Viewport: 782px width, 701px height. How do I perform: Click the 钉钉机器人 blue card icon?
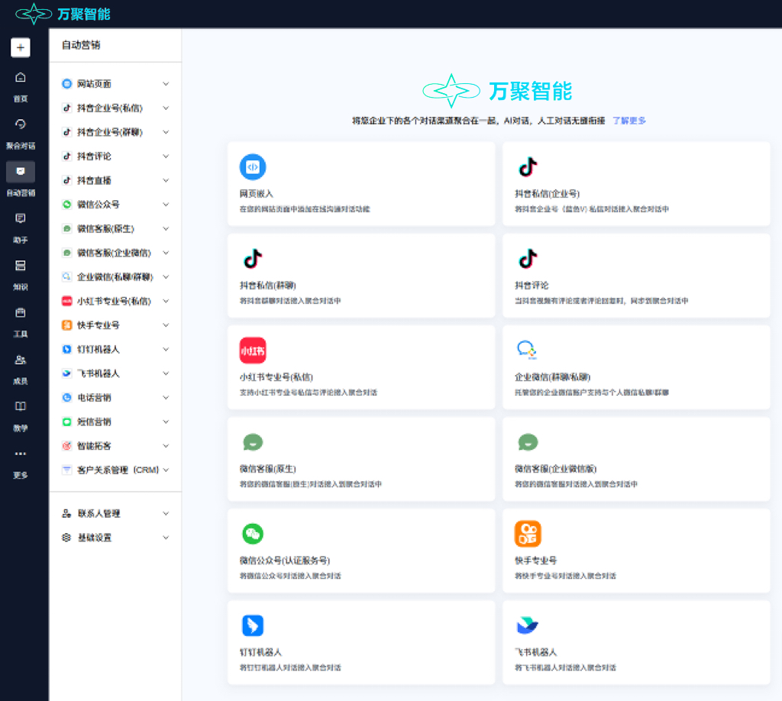(x=253, y=625)
